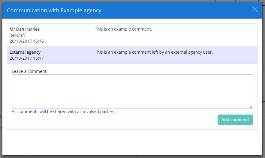Select the External agency author name
Screen dimensions: 265x158
pyautogui.click(x=25, y=52)
